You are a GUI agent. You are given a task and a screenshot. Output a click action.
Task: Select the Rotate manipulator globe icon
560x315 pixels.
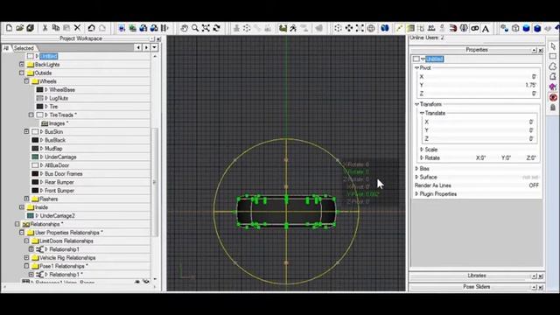click(371, 28)
